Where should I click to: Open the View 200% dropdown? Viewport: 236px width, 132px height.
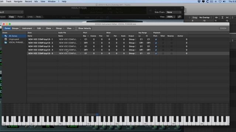click(171, 17)
